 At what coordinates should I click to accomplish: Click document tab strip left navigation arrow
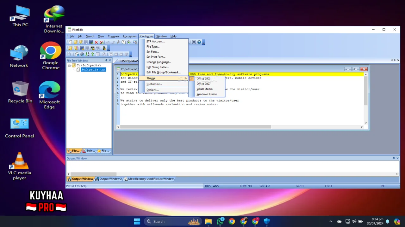coord(392,60)
